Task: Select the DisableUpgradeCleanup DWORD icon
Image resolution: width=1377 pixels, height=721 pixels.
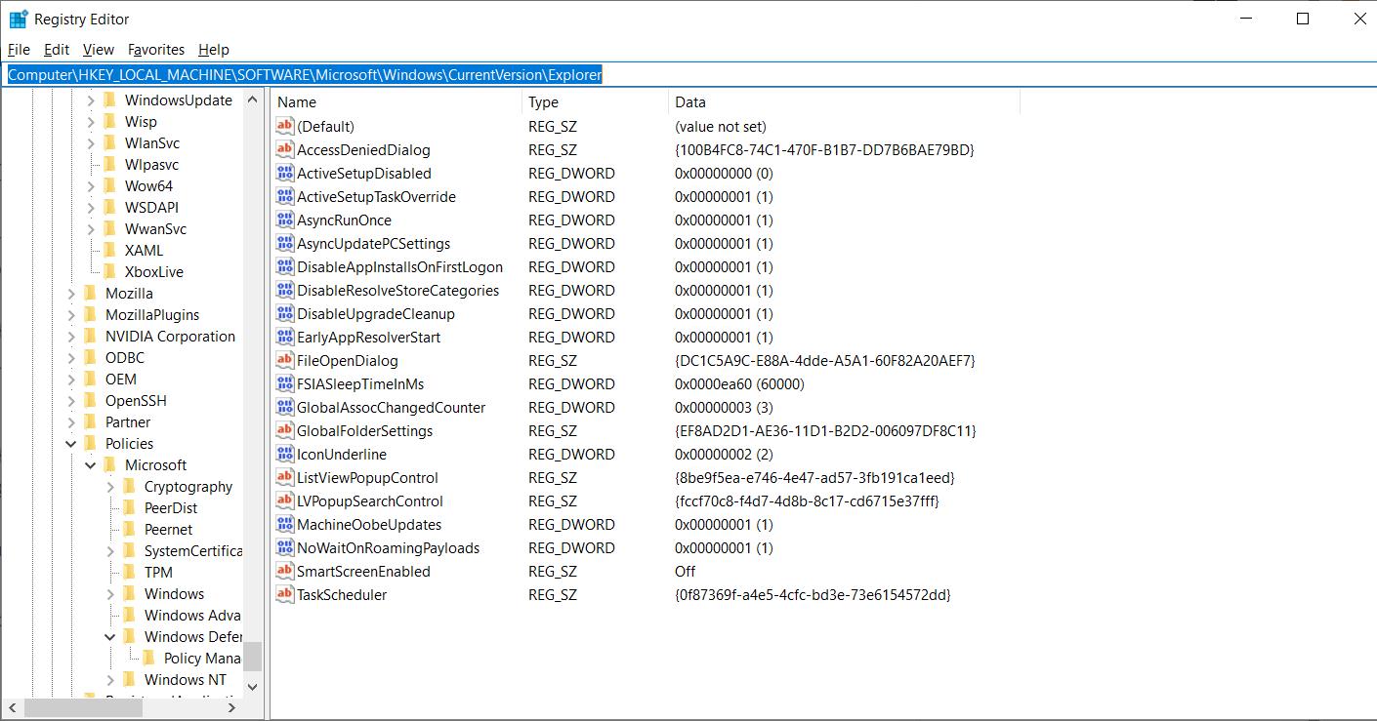Action: (x=284, y=313)
